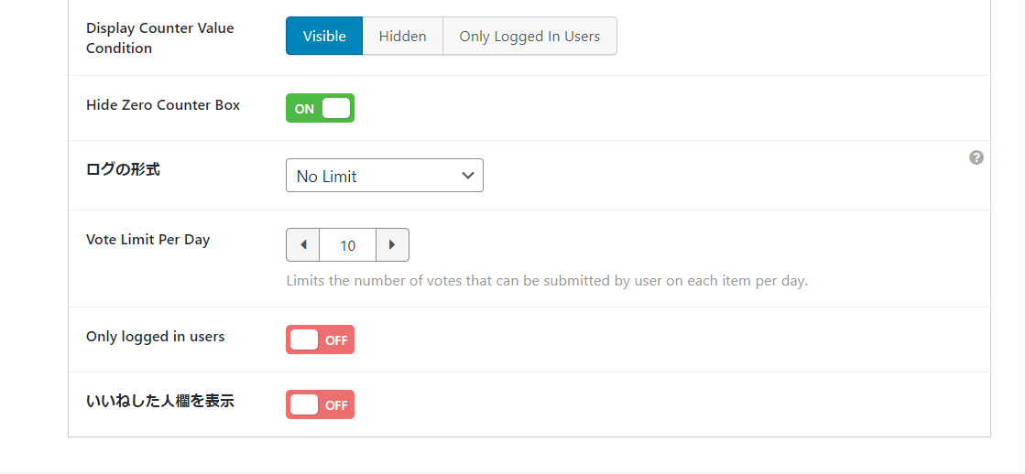
Task: Click the Hide Zero Counter Box label
Action: tap(163, 105)
